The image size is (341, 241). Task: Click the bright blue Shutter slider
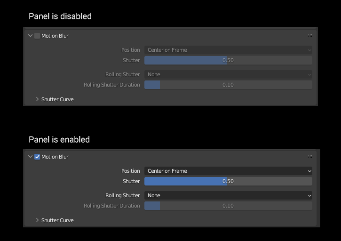coord(228,181)
